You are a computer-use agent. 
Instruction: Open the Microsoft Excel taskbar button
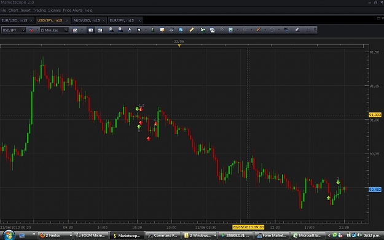point(307,235)
